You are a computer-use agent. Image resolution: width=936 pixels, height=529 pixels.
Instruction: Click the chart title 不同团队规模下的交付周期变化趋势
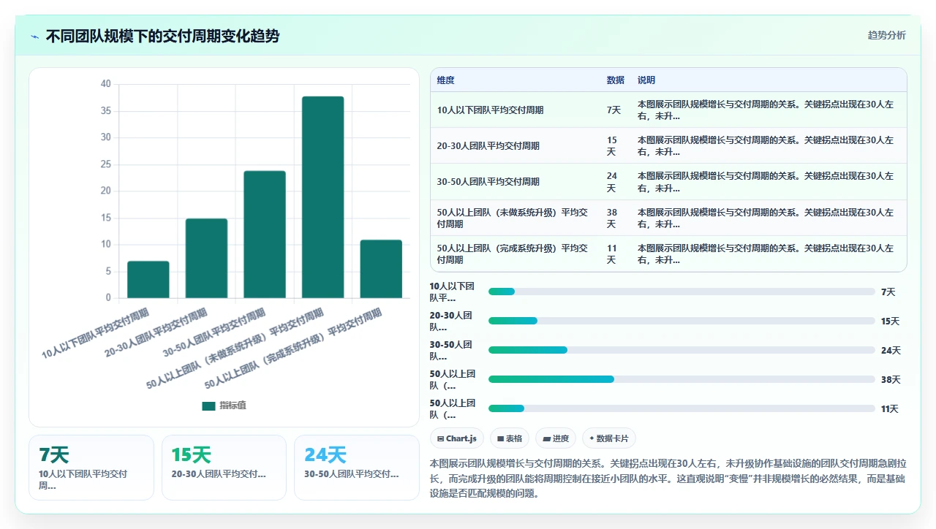pyautogui.click(x=162, y=36)
